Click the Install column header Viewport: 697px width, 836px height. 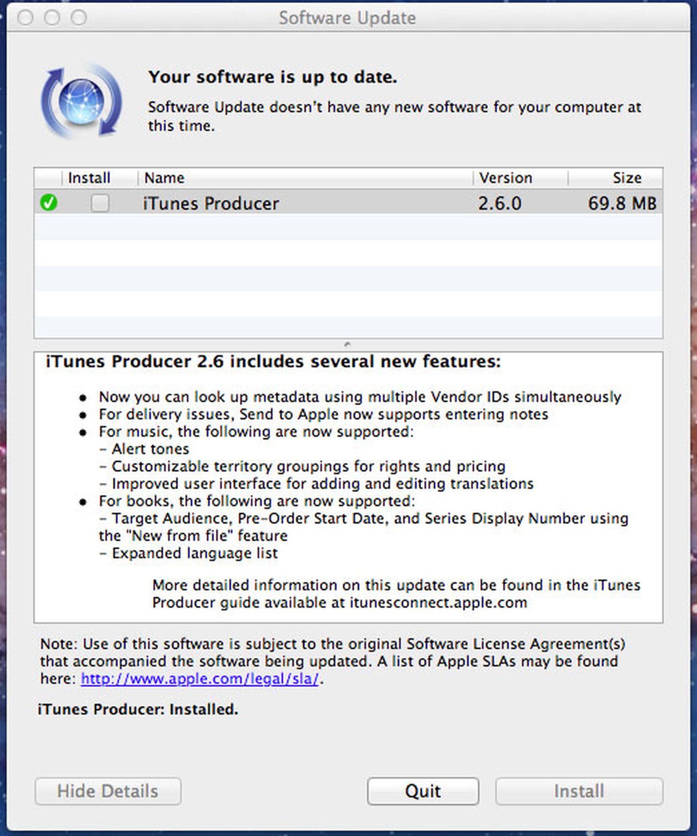100,178
